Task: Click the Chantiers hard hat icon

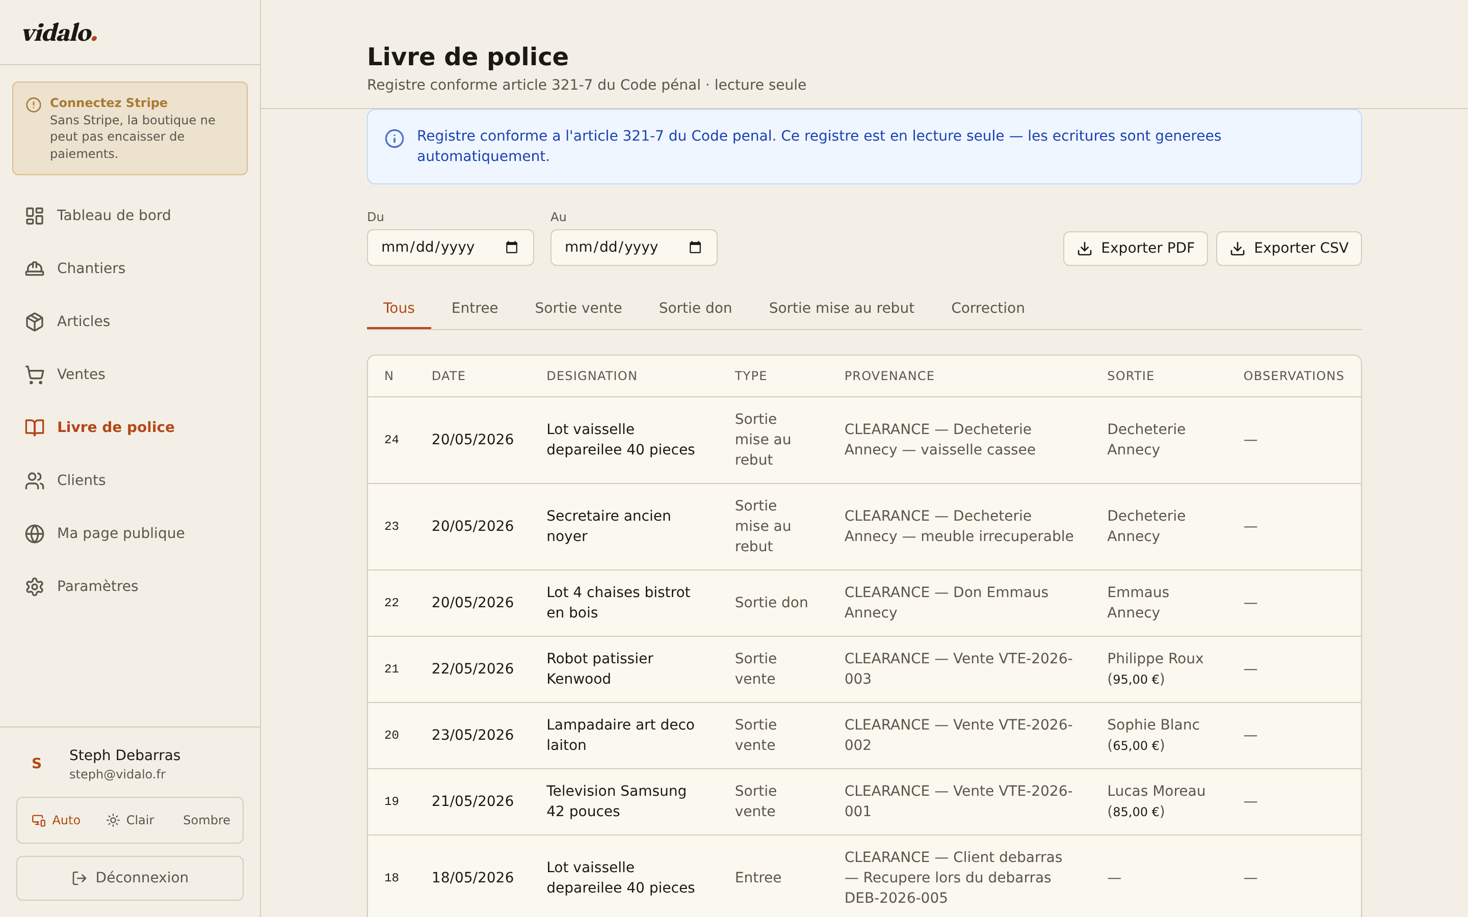Action: [35, 268]
